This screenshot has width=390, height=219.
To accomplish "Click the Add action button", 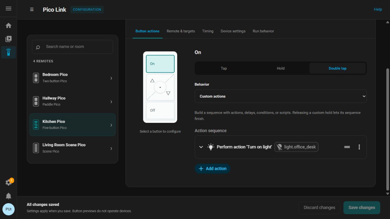I will point(212,169).
